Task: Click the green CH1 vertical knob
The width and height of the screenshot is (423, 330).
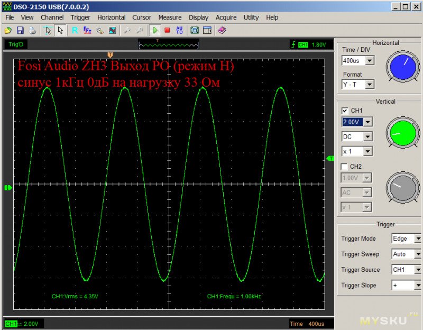Action: click(403, 133)
